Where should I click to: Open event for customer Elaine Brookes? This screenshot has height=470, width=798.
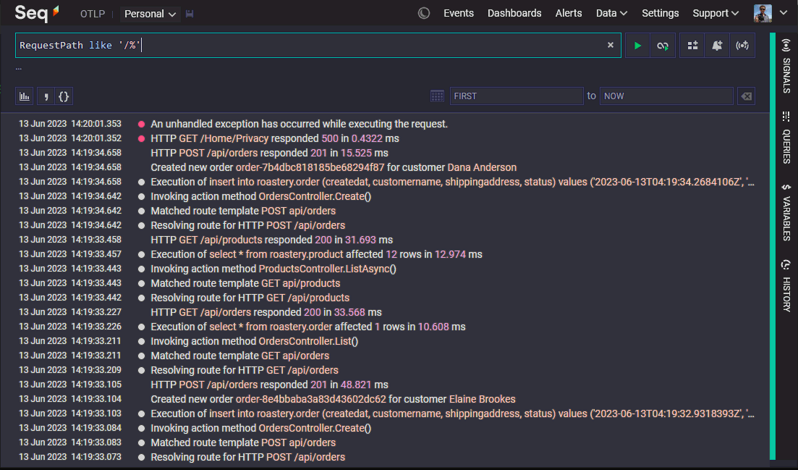coord(333,399)
